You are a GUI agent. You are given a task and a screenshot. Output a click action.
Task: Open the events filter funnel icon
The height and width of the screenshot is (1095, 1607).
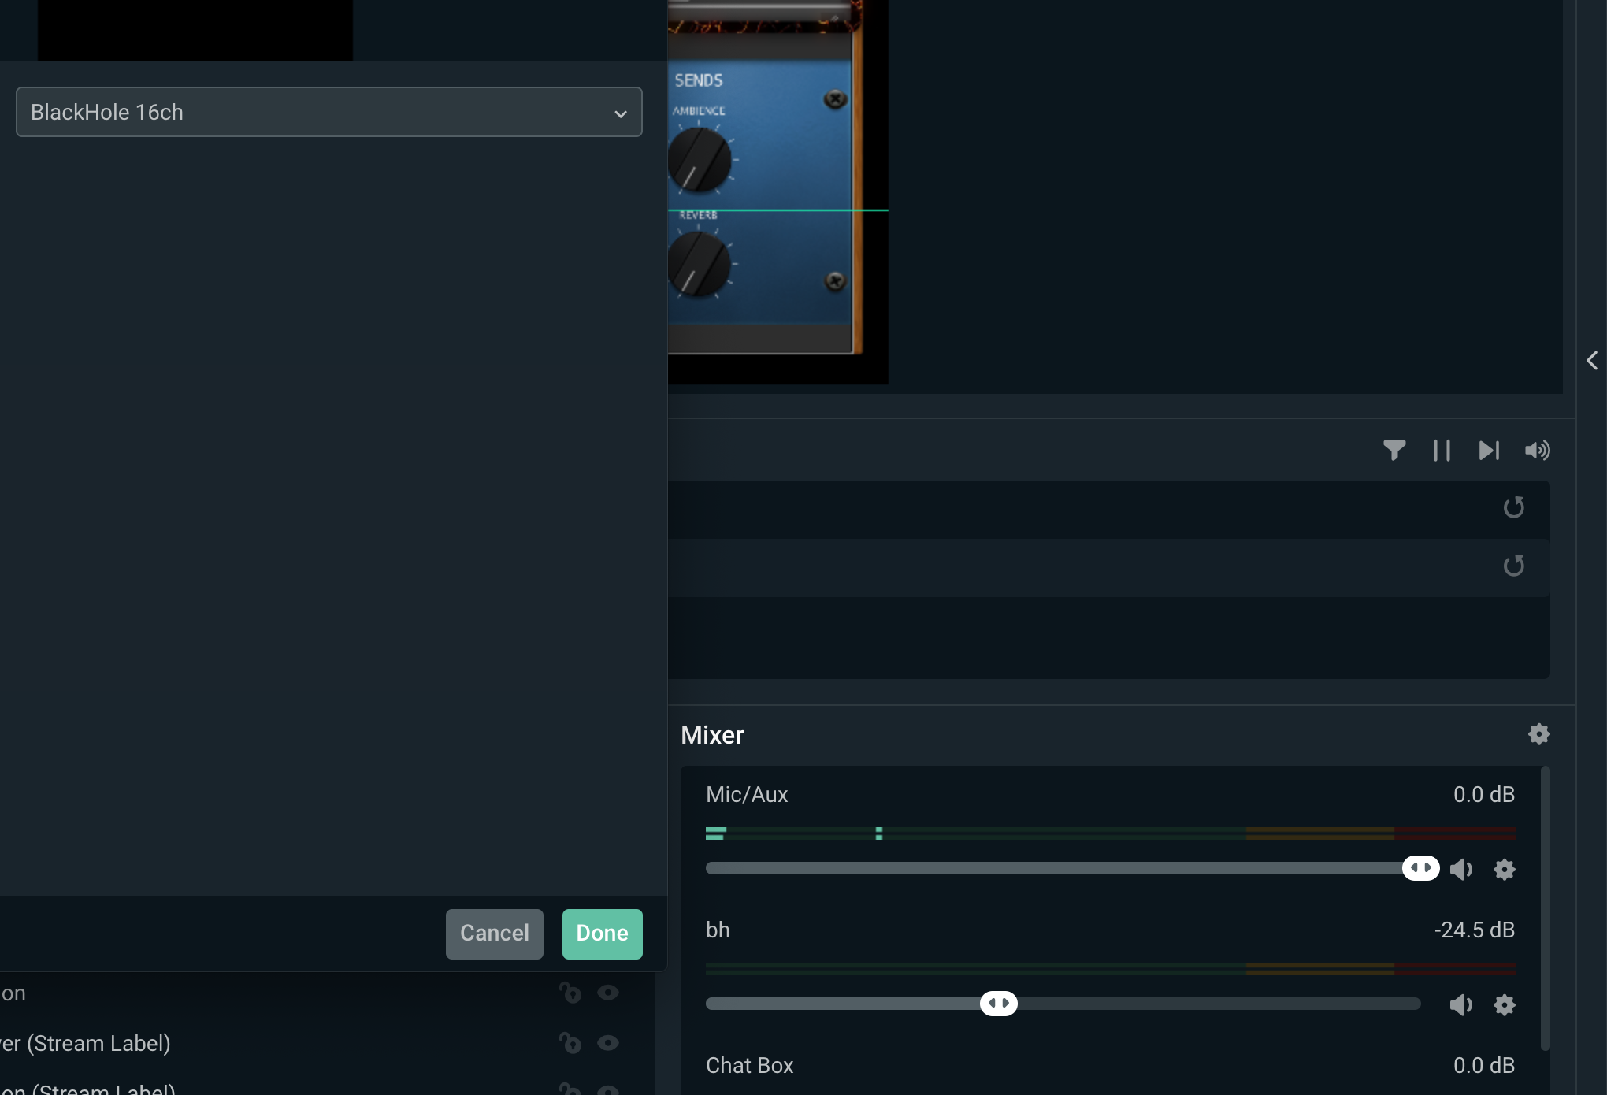click(1394, 451)
